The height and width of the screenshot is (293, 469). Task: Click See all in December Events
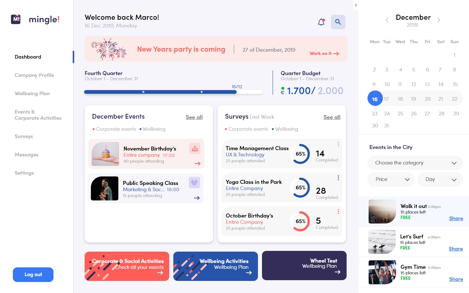pos(194,117)
